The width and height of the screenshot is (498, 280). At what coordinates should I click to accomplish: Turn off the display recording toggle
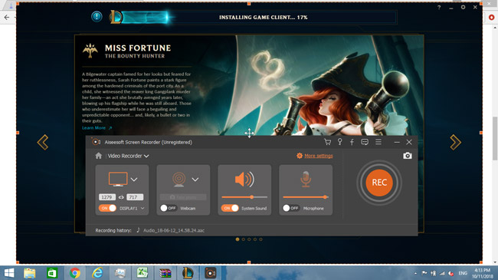point(107,208)
